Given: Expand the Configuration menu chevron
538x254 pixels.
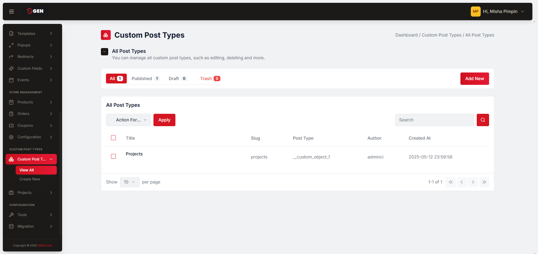Looking at the screenshot, I should point(51,137).
